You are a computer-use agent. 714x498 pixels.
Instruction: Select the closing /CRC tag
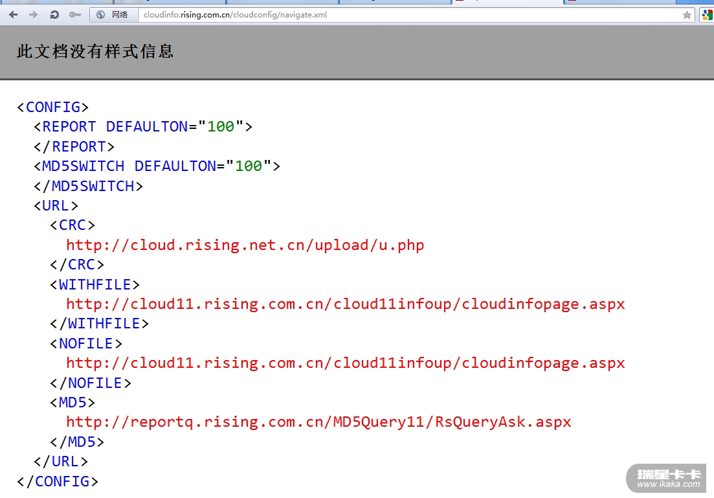pos(77,265)
